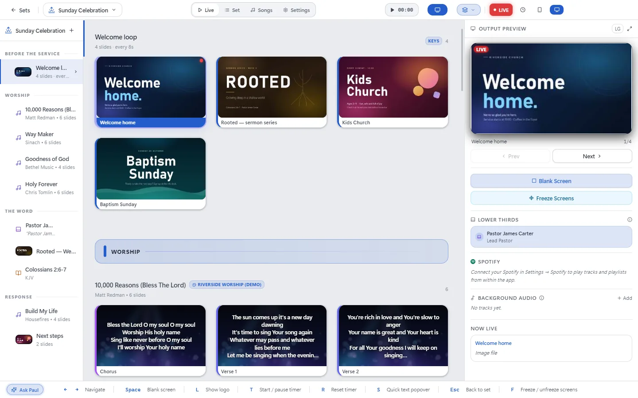Switch to the Set tab
Image resolution: width=638 pixels, height=398 pixels.
point(232,10)
